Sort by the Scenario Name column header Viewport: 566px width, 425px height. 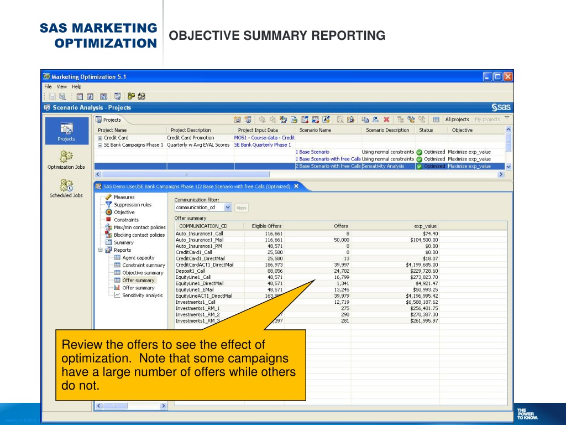[315, 130]
